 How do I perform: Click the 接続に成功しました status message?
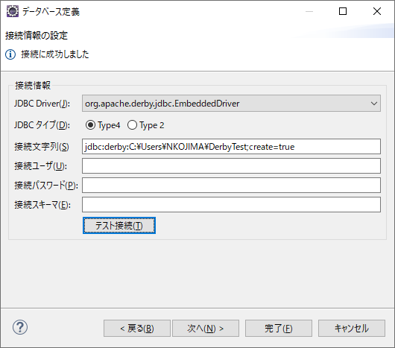(x=55, y=54)
